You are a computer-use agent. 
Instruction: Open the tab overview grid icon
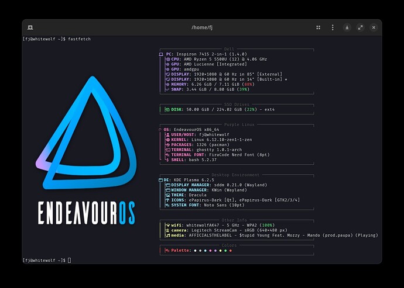[x=319, y=27]
